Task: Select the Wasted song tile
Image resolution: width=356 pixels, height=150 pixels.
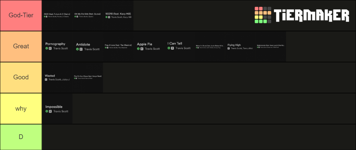Action: click(57, 78)
